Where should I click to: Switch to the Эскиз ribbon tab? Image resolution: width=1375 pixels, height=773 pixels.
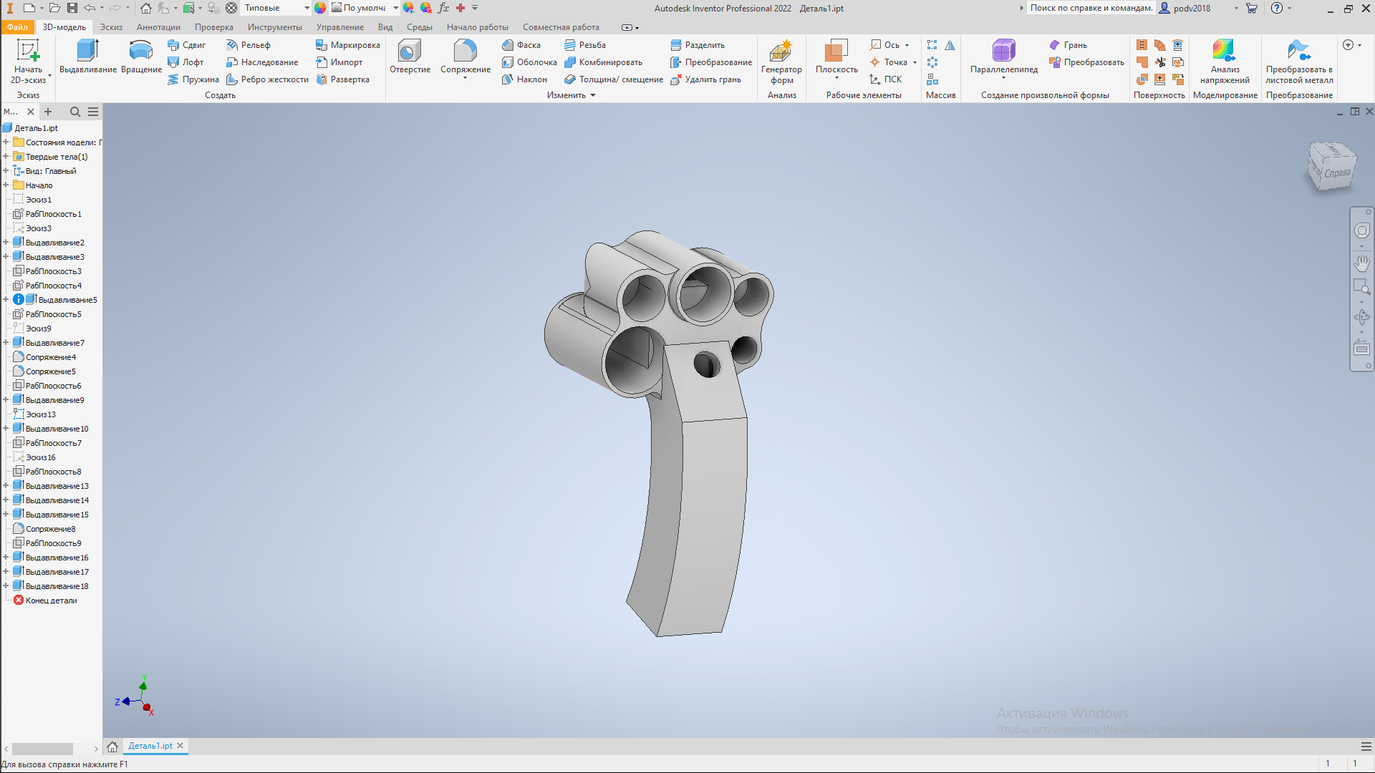tap(111, 27)
